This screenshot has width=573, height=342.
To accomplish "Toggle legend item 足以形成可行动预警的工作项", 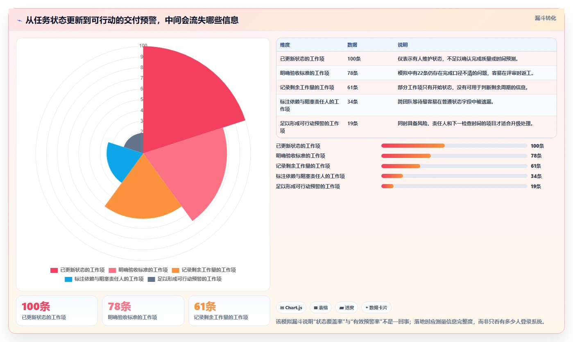I will pos(184,279).
